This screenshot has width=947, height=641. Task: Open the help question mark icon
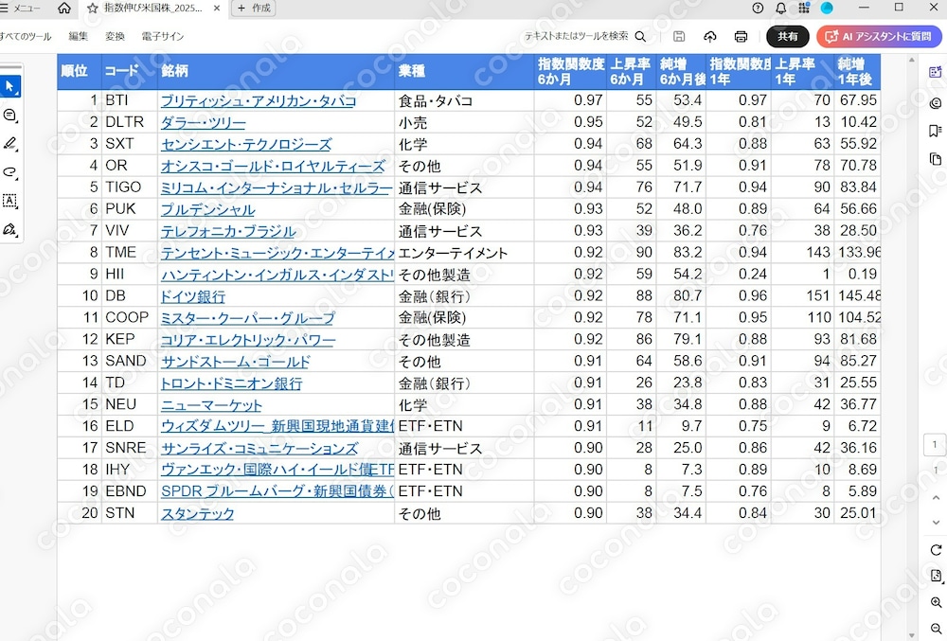coord(758,8)
